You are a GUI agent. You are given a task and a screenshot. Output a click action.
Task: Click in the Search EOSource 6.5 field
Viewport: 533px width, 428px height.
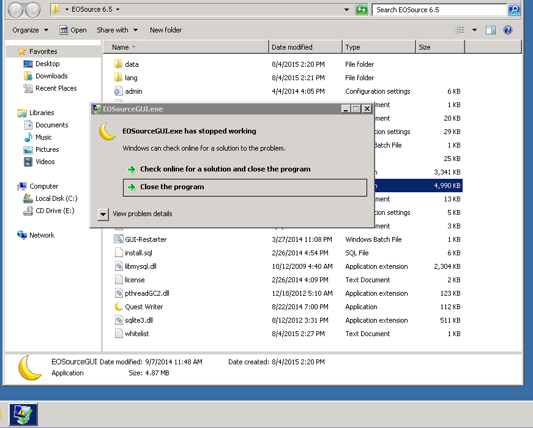coord(439,10)
